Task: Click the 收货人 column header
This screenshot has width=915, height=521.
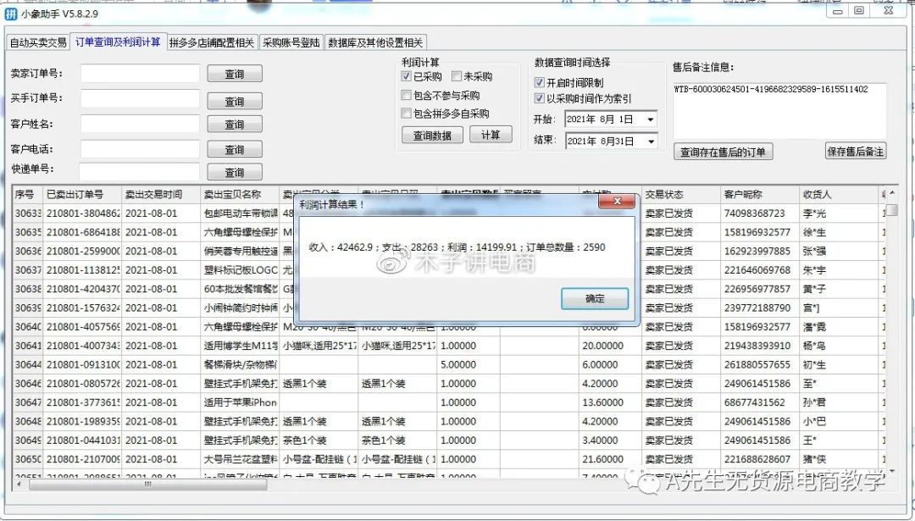Action: tap(839, 194)
